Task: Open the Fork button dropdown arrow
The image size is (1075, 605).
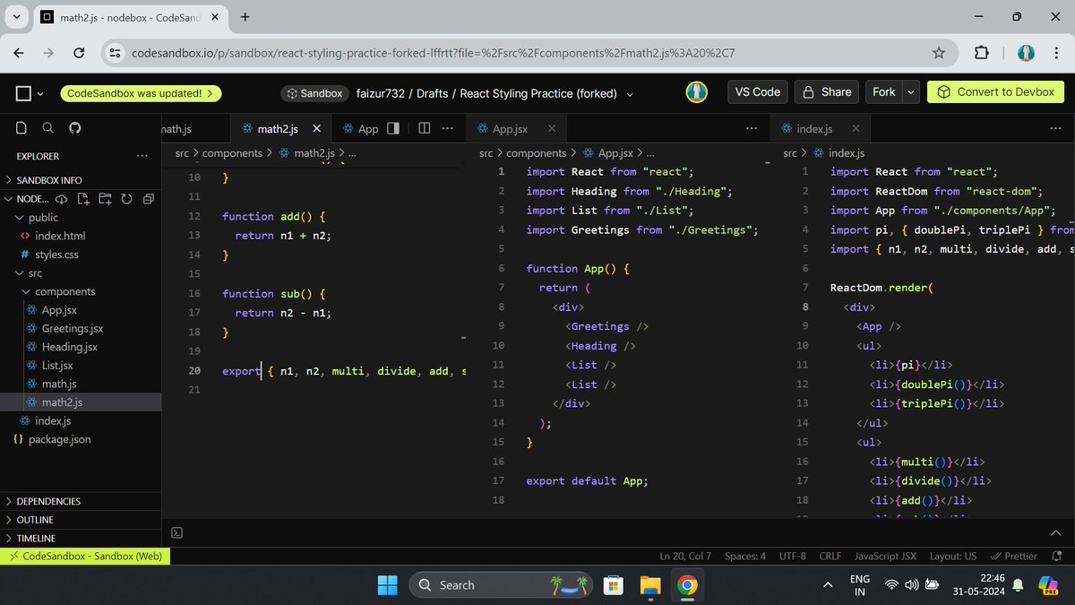Action: coord(910,91)
